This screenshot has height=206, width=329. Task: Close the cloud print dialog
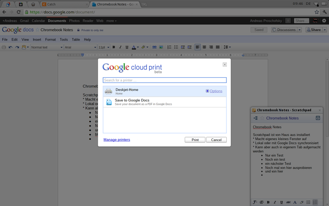(x=225, y=65)
